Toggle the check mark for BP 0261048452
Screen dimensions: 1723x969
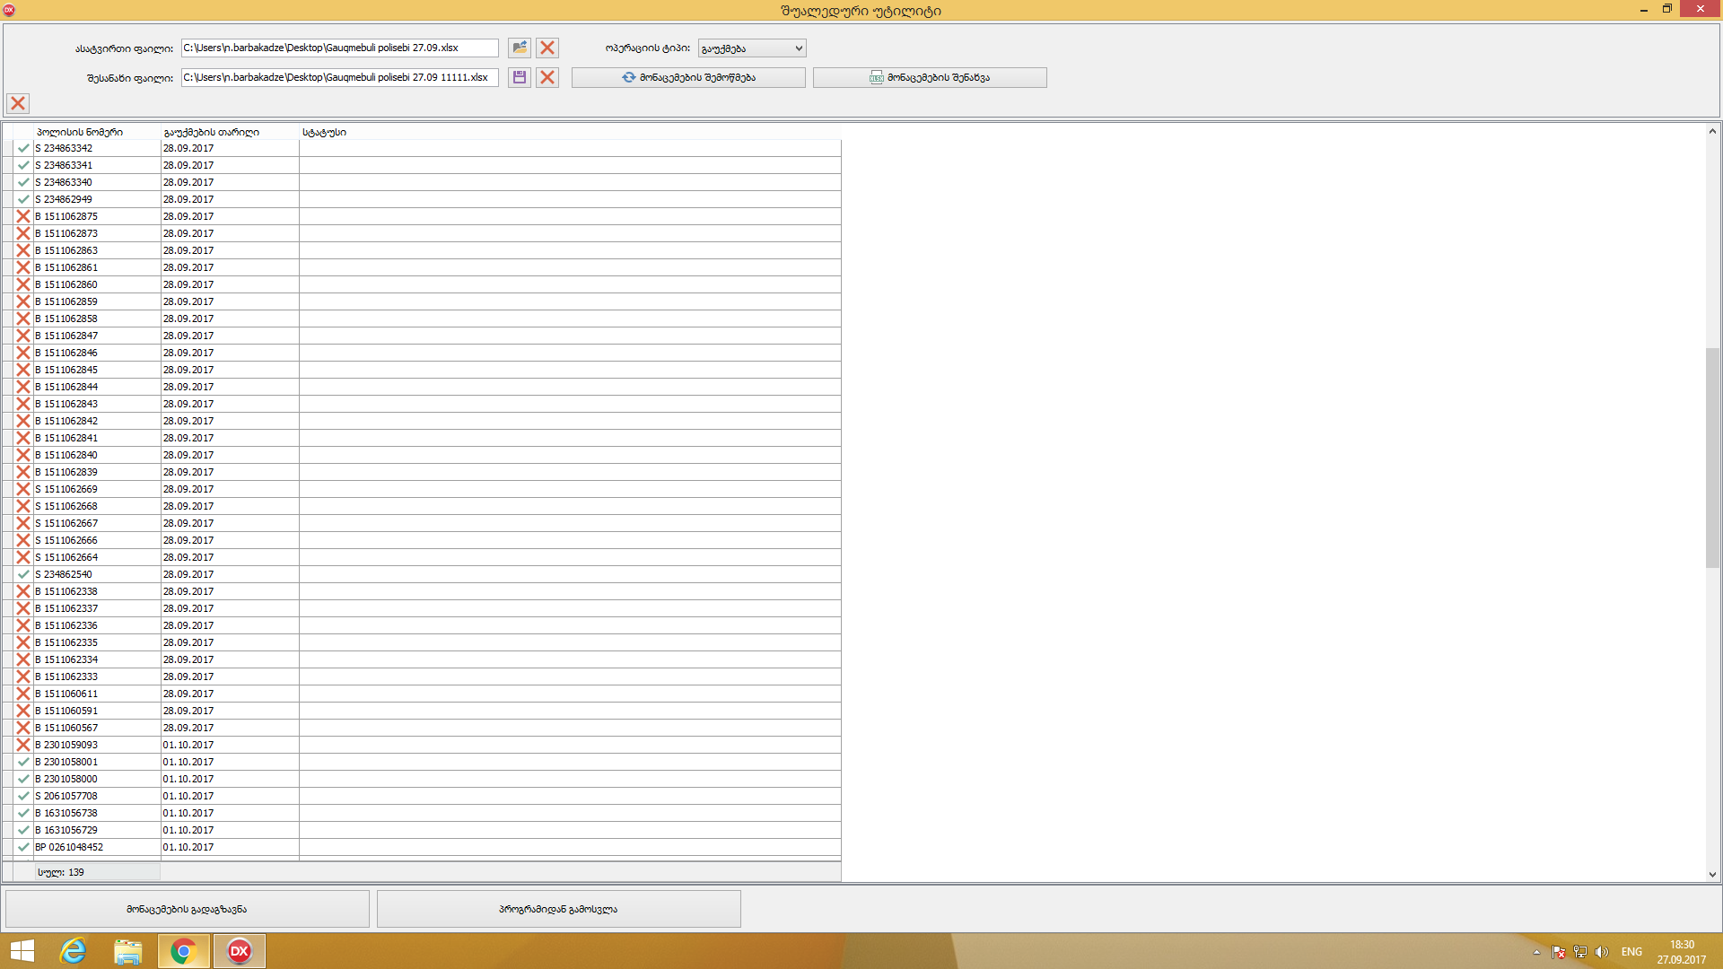tap(23, 847)
